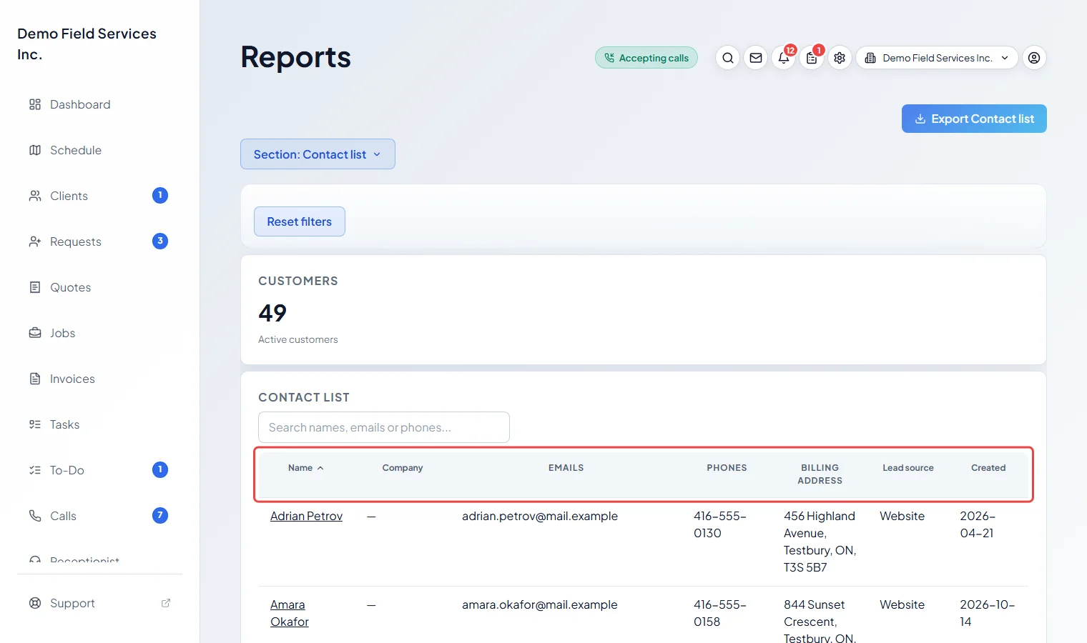Image resolution: width=1087 pixels, height=643 pixels.
Task: Open the search icon in header
Action: 728,58
